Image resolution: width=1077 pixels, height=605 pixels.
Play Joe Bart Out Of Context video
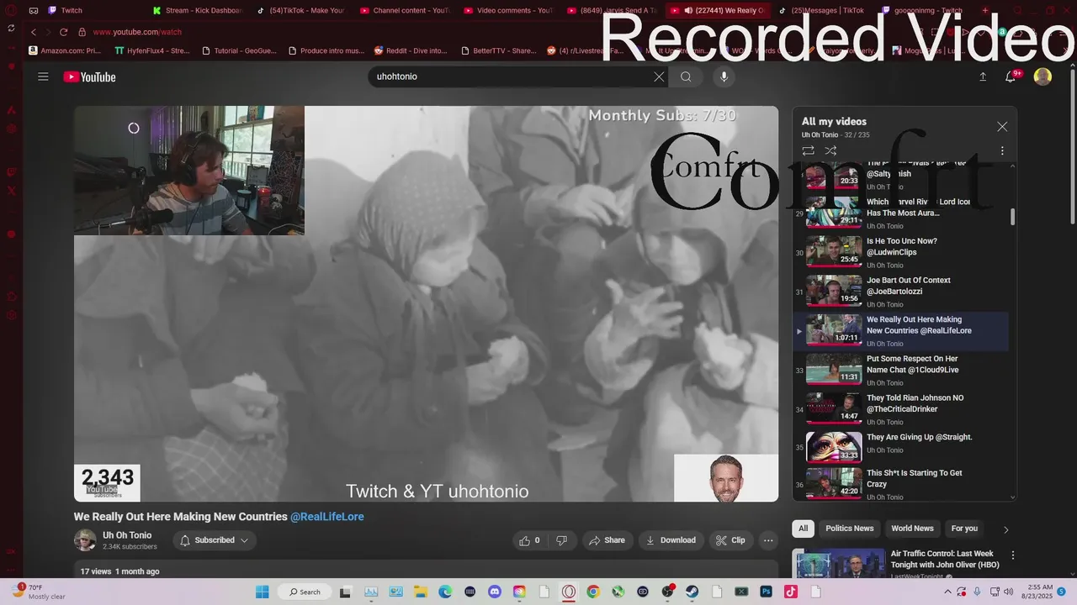click(x=900, y=292)
